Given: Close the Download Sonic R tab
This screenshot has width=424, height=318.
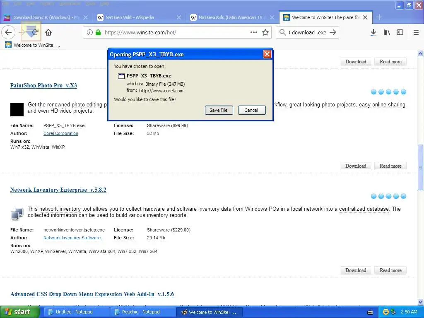Looking at the screenshot, I should point(85,17).
